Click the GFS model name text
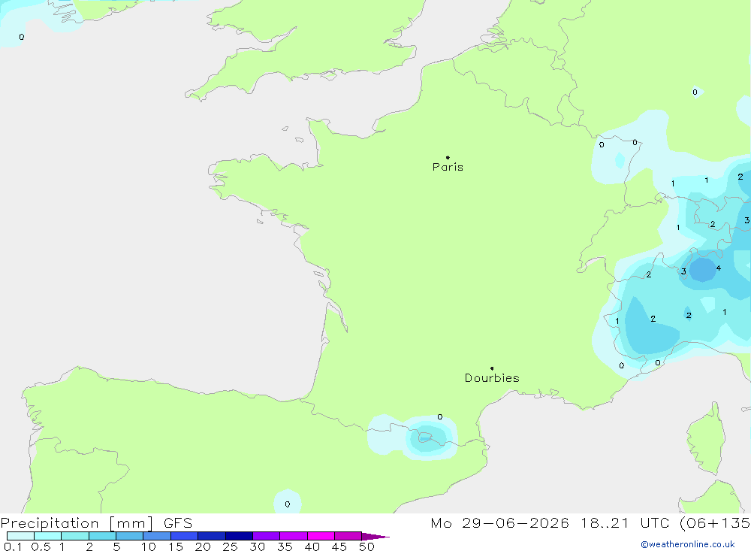Screen dimensions: 751x551 (x=178, y=523)
